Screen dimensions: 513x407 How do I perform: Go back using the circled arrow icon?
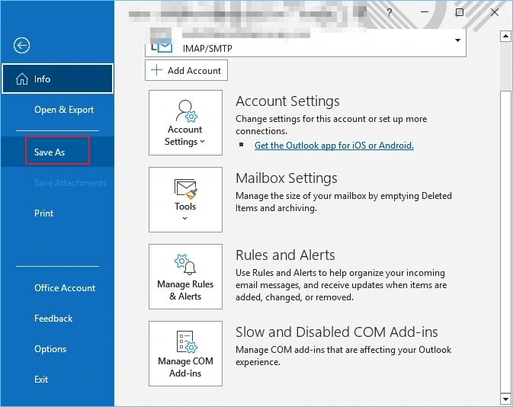pos(21,45)
